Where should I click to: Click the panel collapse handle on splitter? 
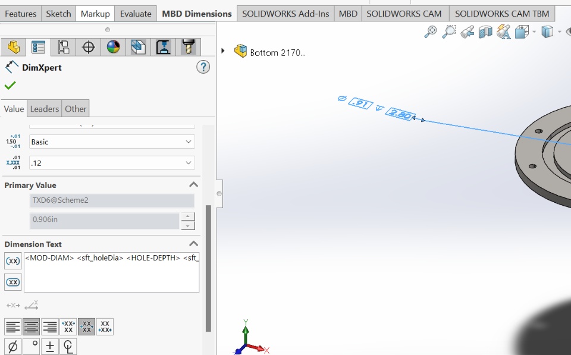(219, 193)
